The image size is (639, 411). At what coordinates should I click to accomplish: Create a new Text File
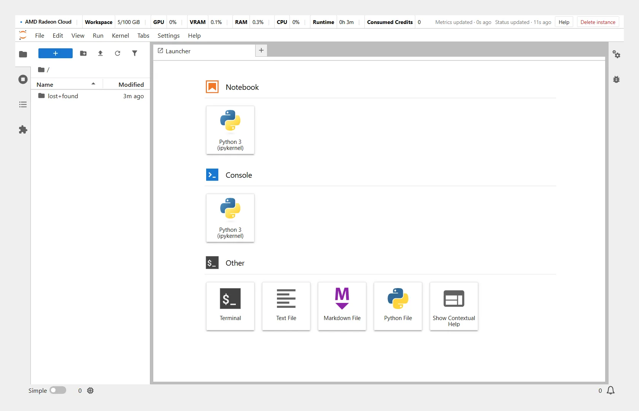point(286,306)
